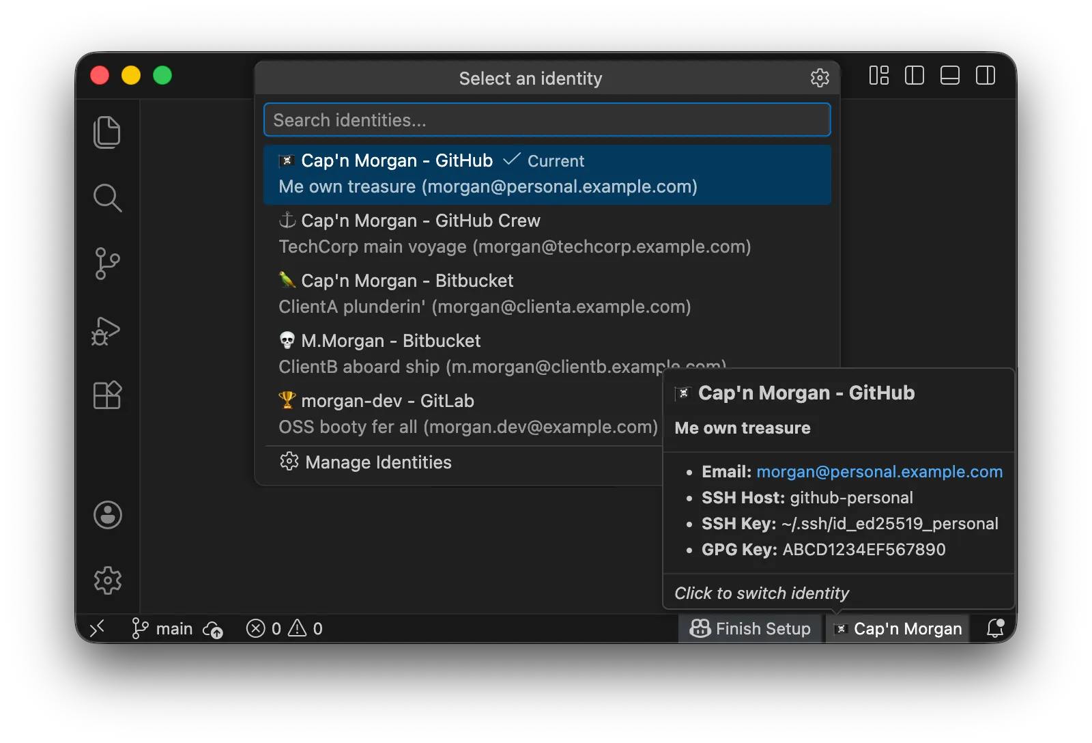Open Source Control view icon
Screen dimensions: 1092x743
107,264
